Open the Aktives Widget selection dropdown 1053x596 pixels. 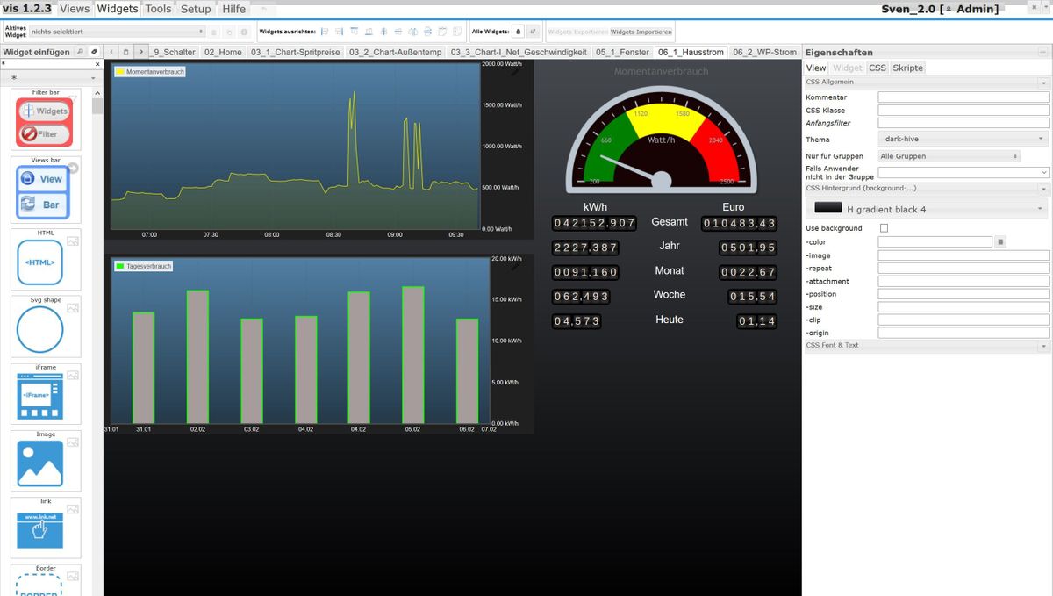[x=116, y=32]
